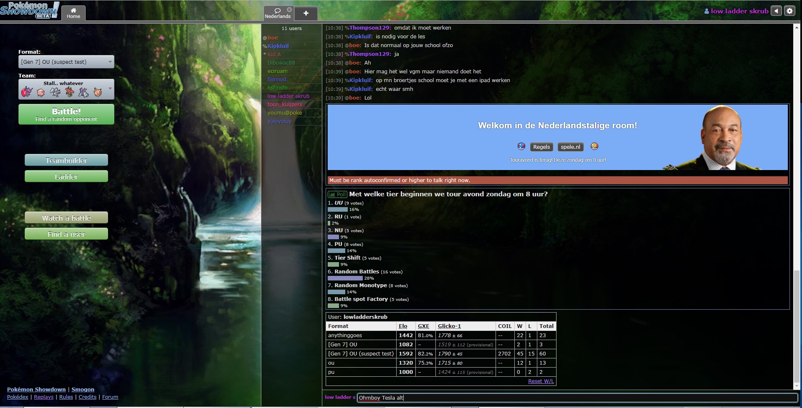This screenshot has width=802, height=408.
Task: Click user boe in the user list
Action: point(291,38)
